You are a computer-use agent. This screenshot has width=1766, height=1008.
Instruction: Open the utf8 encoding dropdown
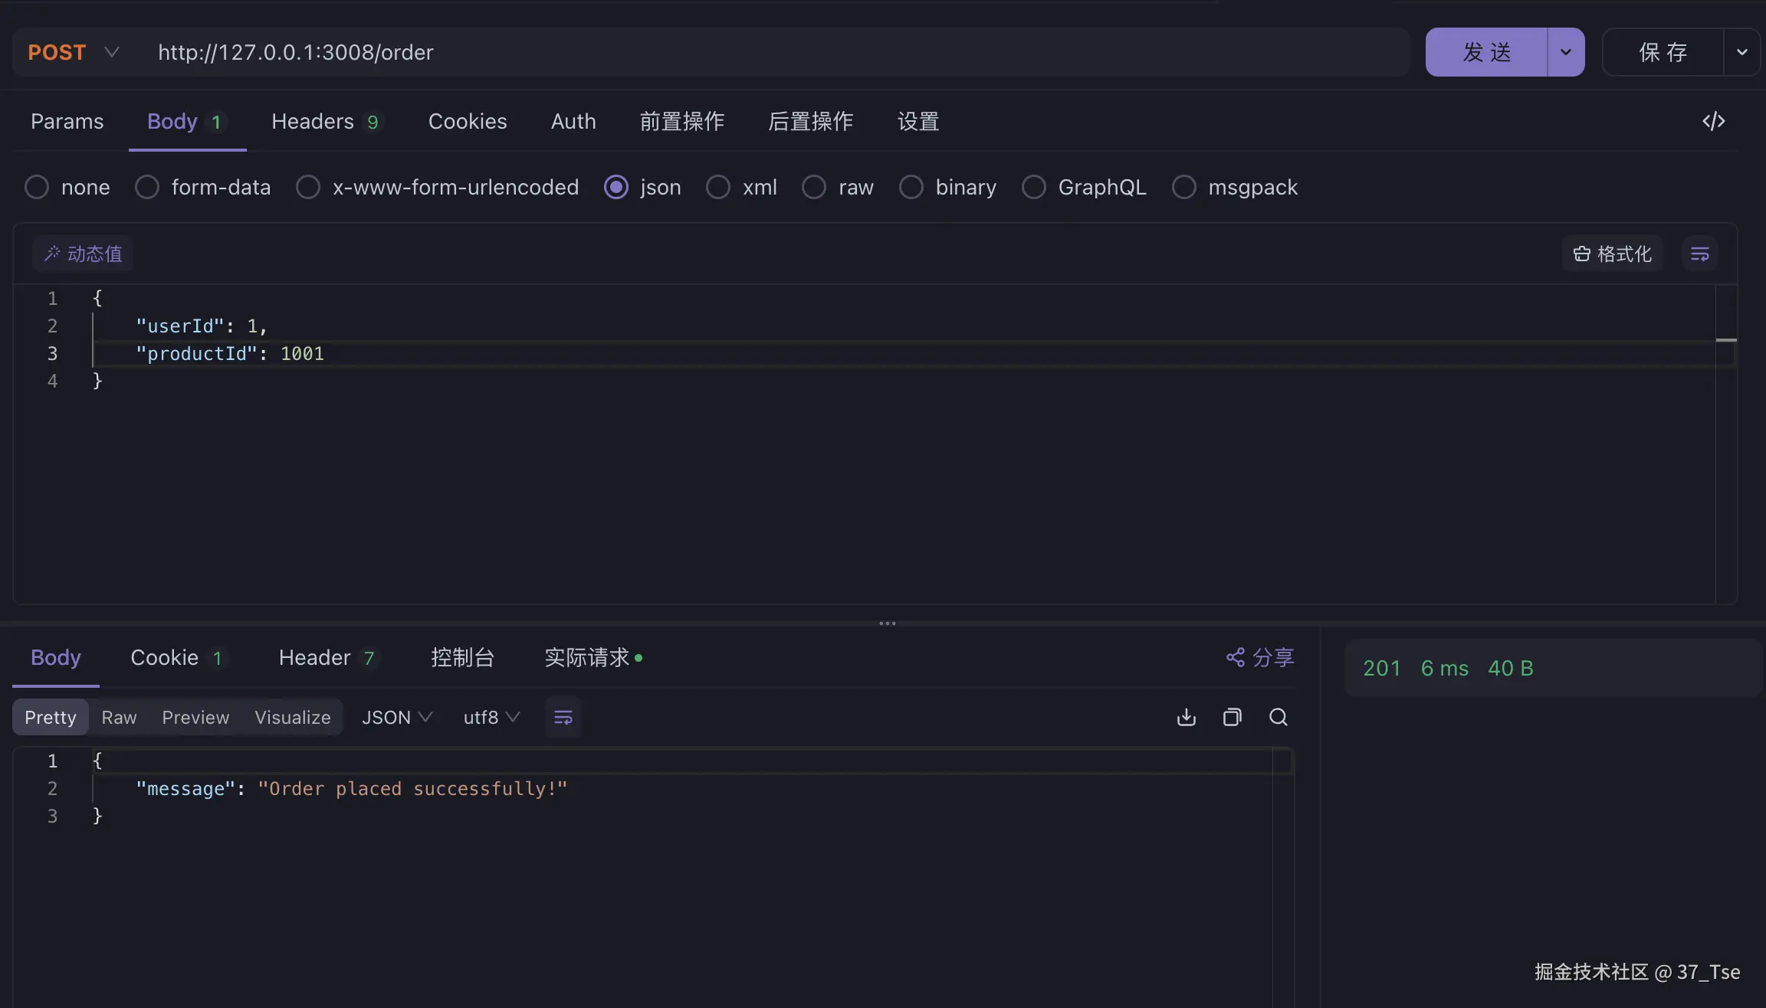[491, 718]
